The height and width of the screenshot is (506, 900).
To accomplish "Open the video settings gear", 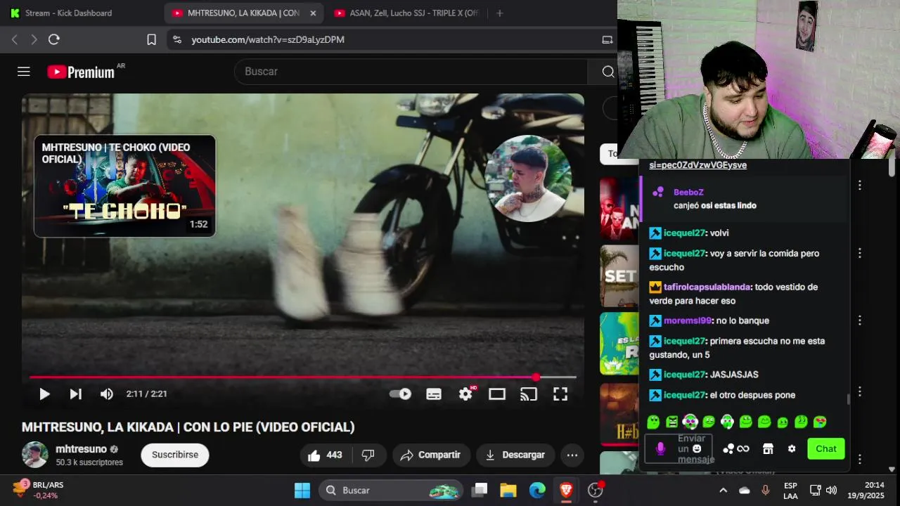I will [465, 394].
